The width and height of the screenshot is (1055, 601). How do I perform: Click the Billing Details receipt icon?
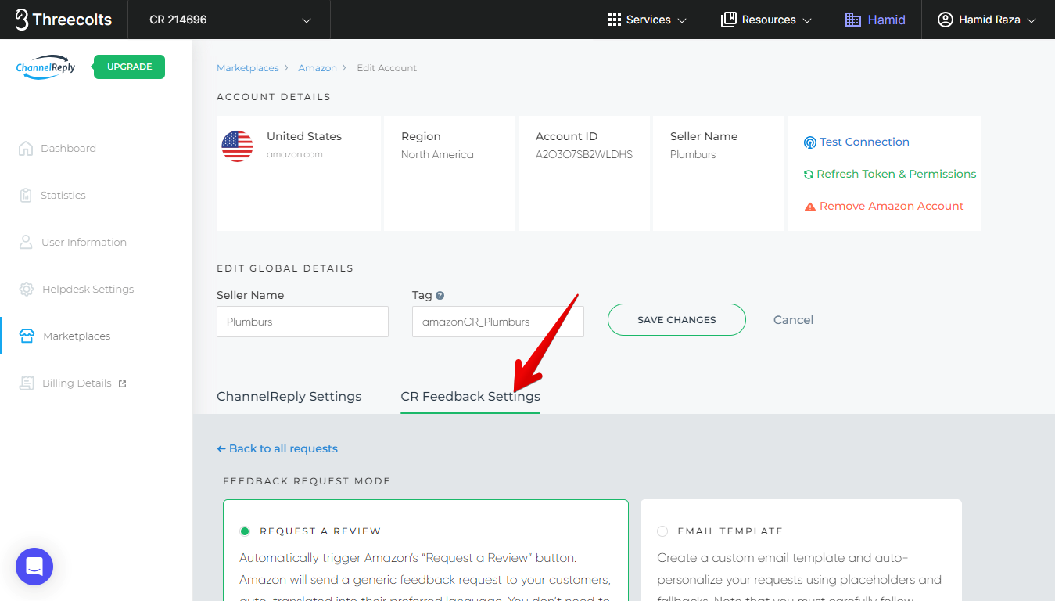click(27, 383)
